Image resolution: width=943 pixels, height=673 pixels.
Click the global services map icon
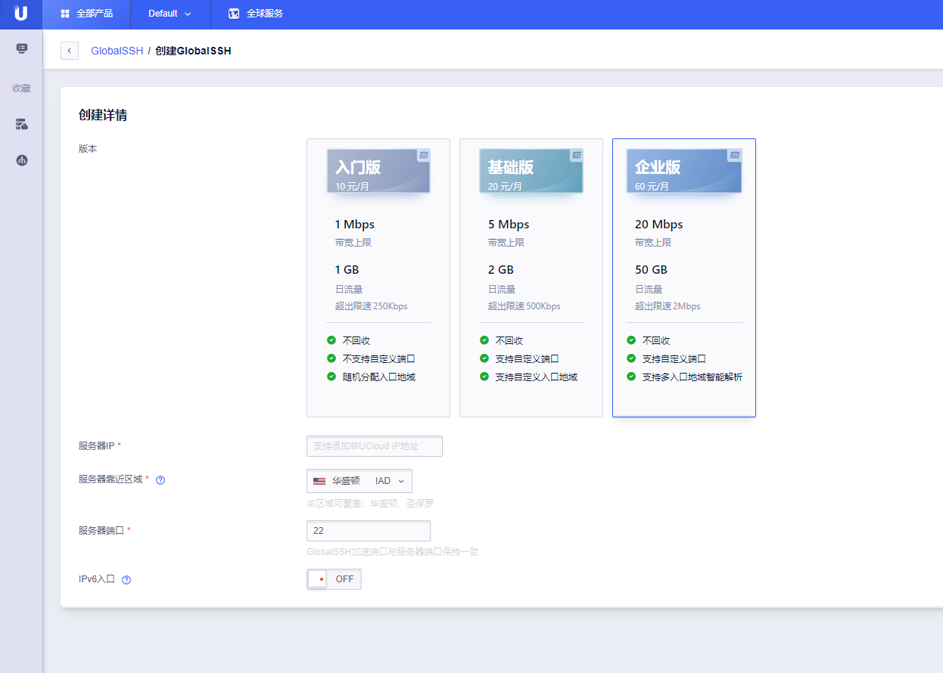pyautogui.click(x=234, y=14)
